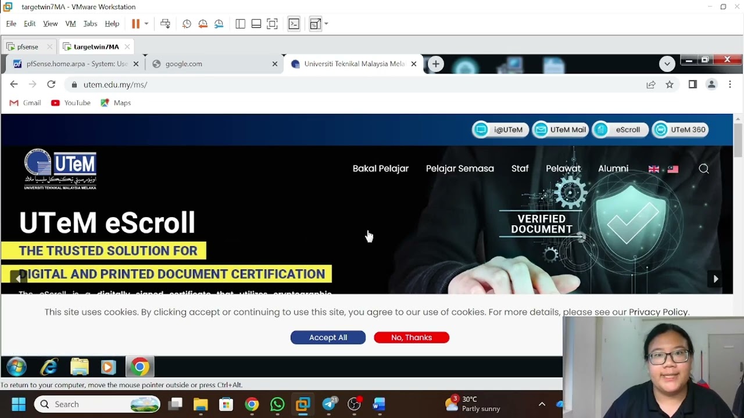Close the google.com Chrome tab

point(275,64)
